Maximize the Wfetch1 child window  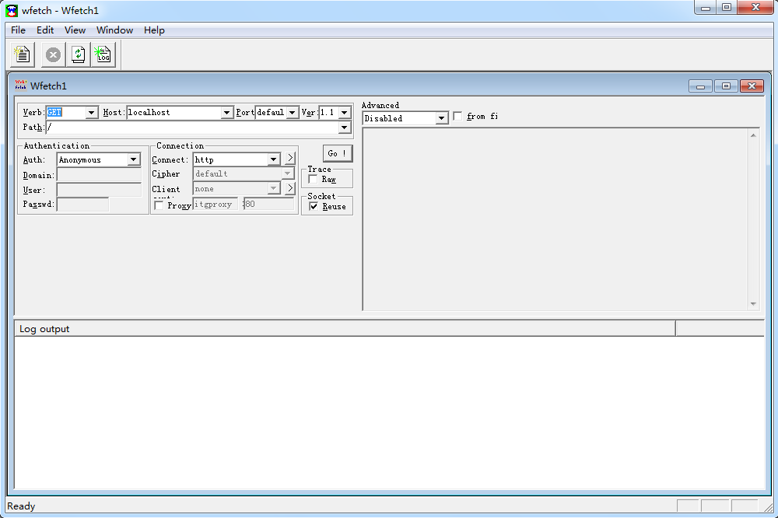(726, 86)
